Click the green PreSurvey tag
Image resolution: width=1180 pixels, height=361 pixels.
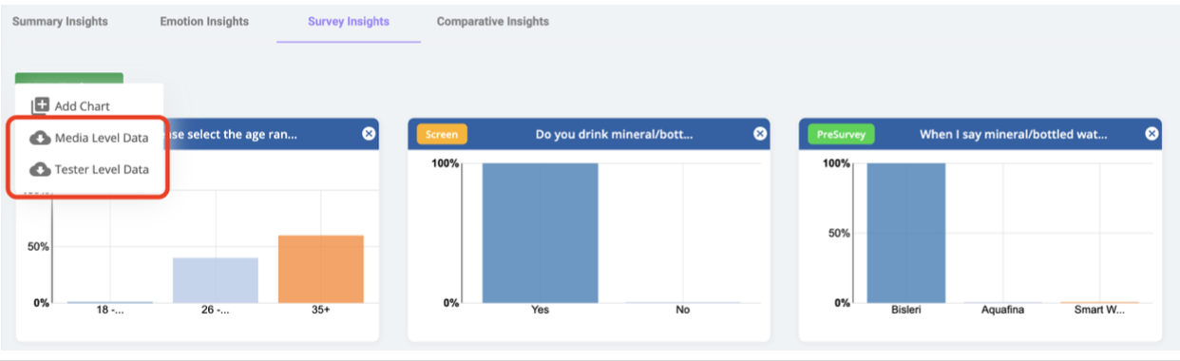[841, 134]
